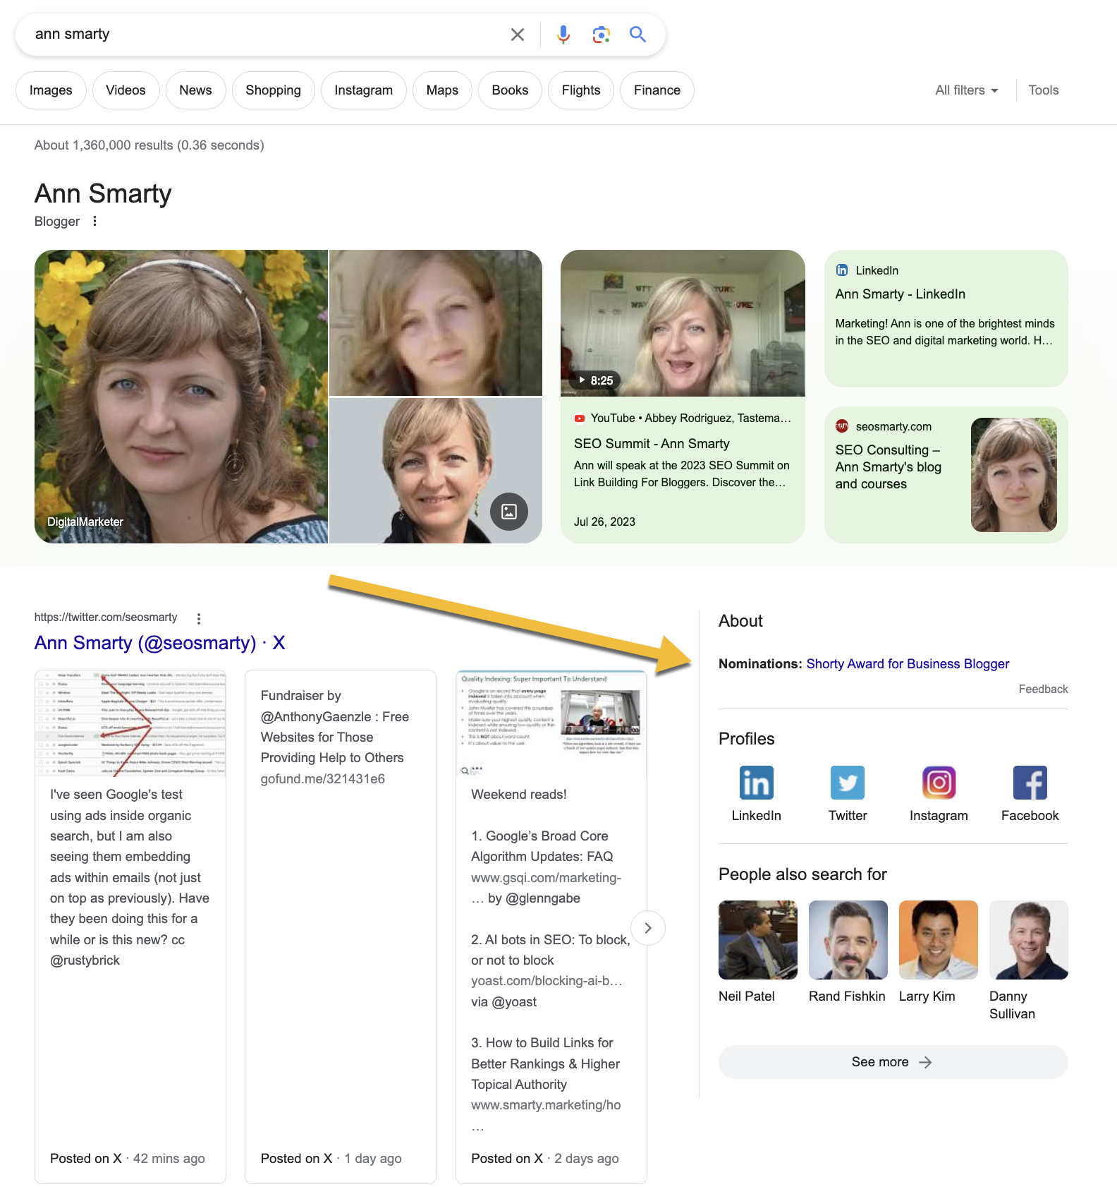Viewport: 1117px width, 1187px height.
Task: Switch to the Images tab
Action: (x=51, y=90)
